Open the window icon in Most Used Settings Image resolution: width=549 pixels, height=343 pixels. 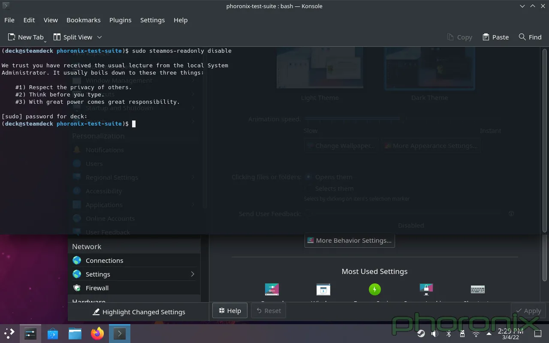[x=323, y=289]
